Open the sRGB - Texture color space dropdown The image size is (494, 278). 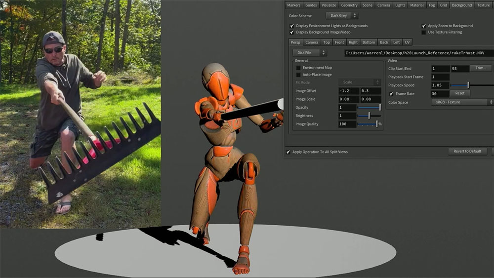click(x=461, y=102)
